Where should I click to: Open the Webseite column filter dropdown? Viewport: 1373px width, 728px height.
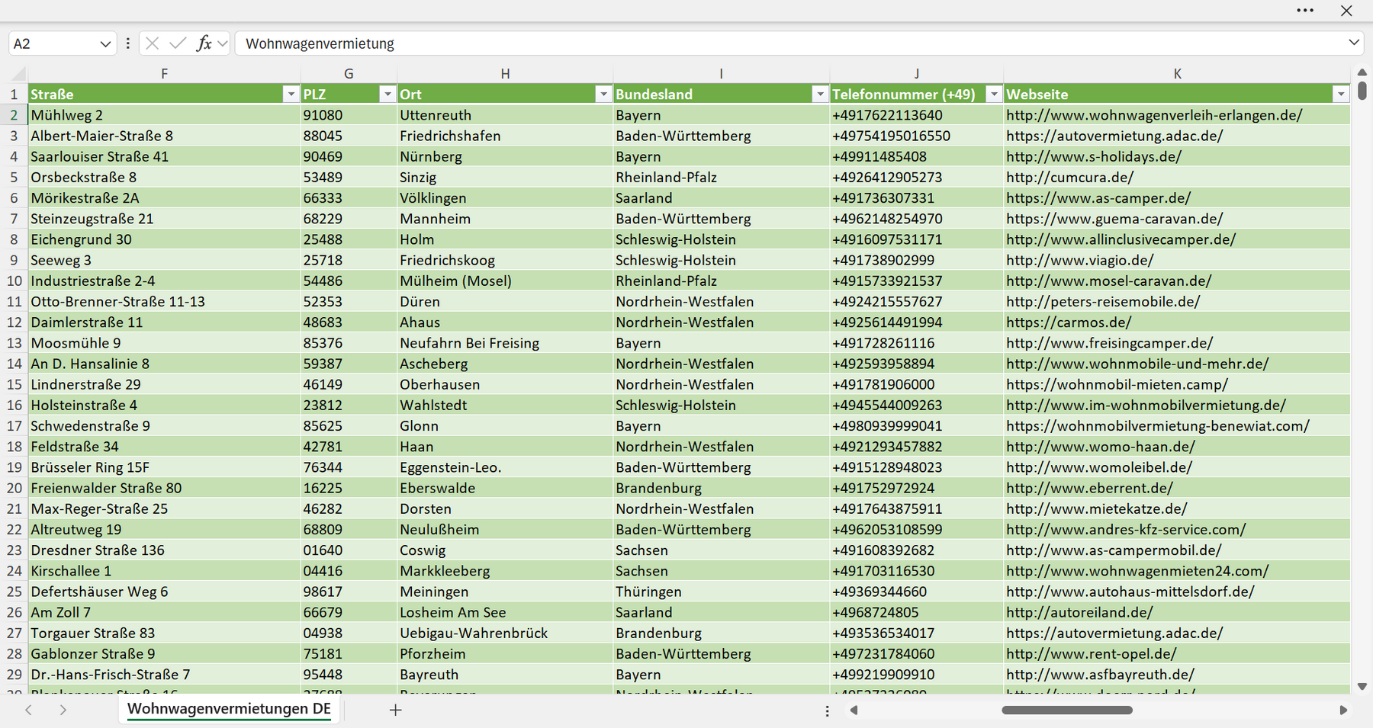point(1341,94)
